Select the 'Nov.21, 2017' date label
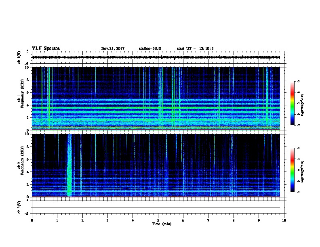Screen dimensions: 320x247 tap(113, 48)
